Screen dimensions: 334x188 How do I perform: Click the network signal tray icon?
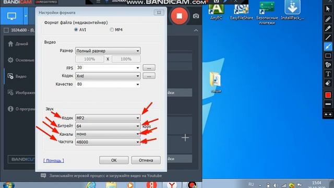click(283, 185)
